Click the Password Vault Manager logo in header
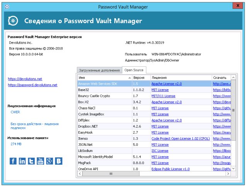 14,21
